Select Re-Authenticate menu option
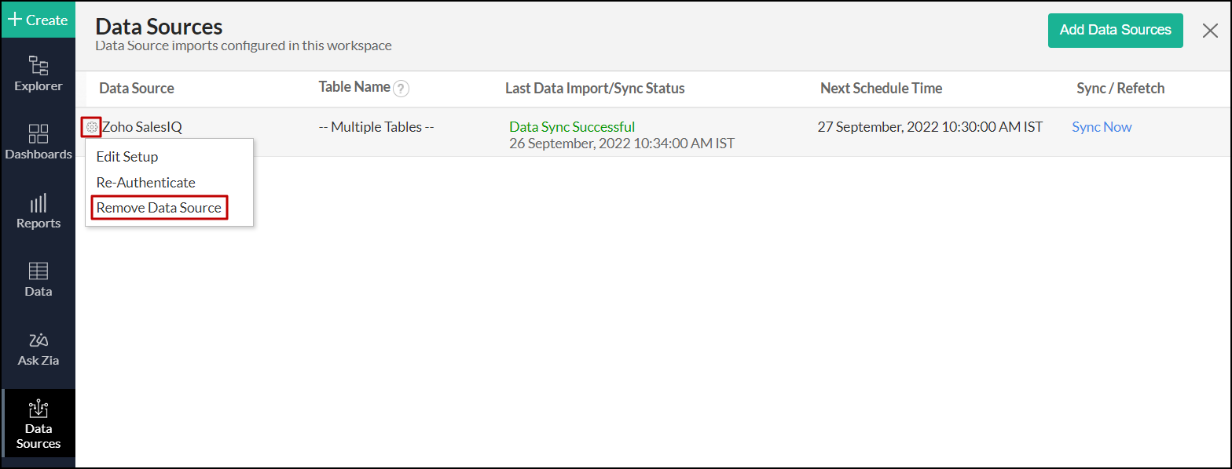 [145, 183]
